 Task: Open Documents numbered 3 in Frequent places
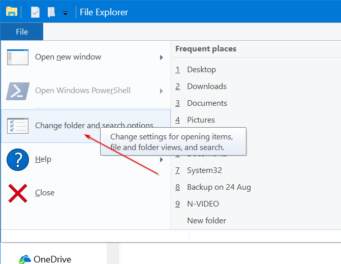click(207, 103)
